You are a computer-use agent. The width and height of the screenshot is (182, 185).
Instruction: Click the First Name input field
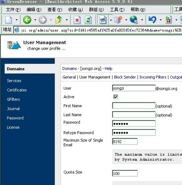(x=134, y=105)
